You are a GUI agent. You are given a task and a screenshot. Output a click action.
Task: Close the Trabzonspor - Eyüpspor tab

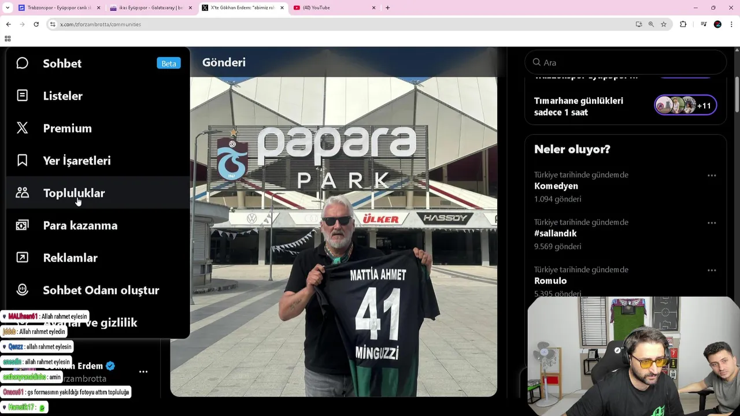(98, 8)
